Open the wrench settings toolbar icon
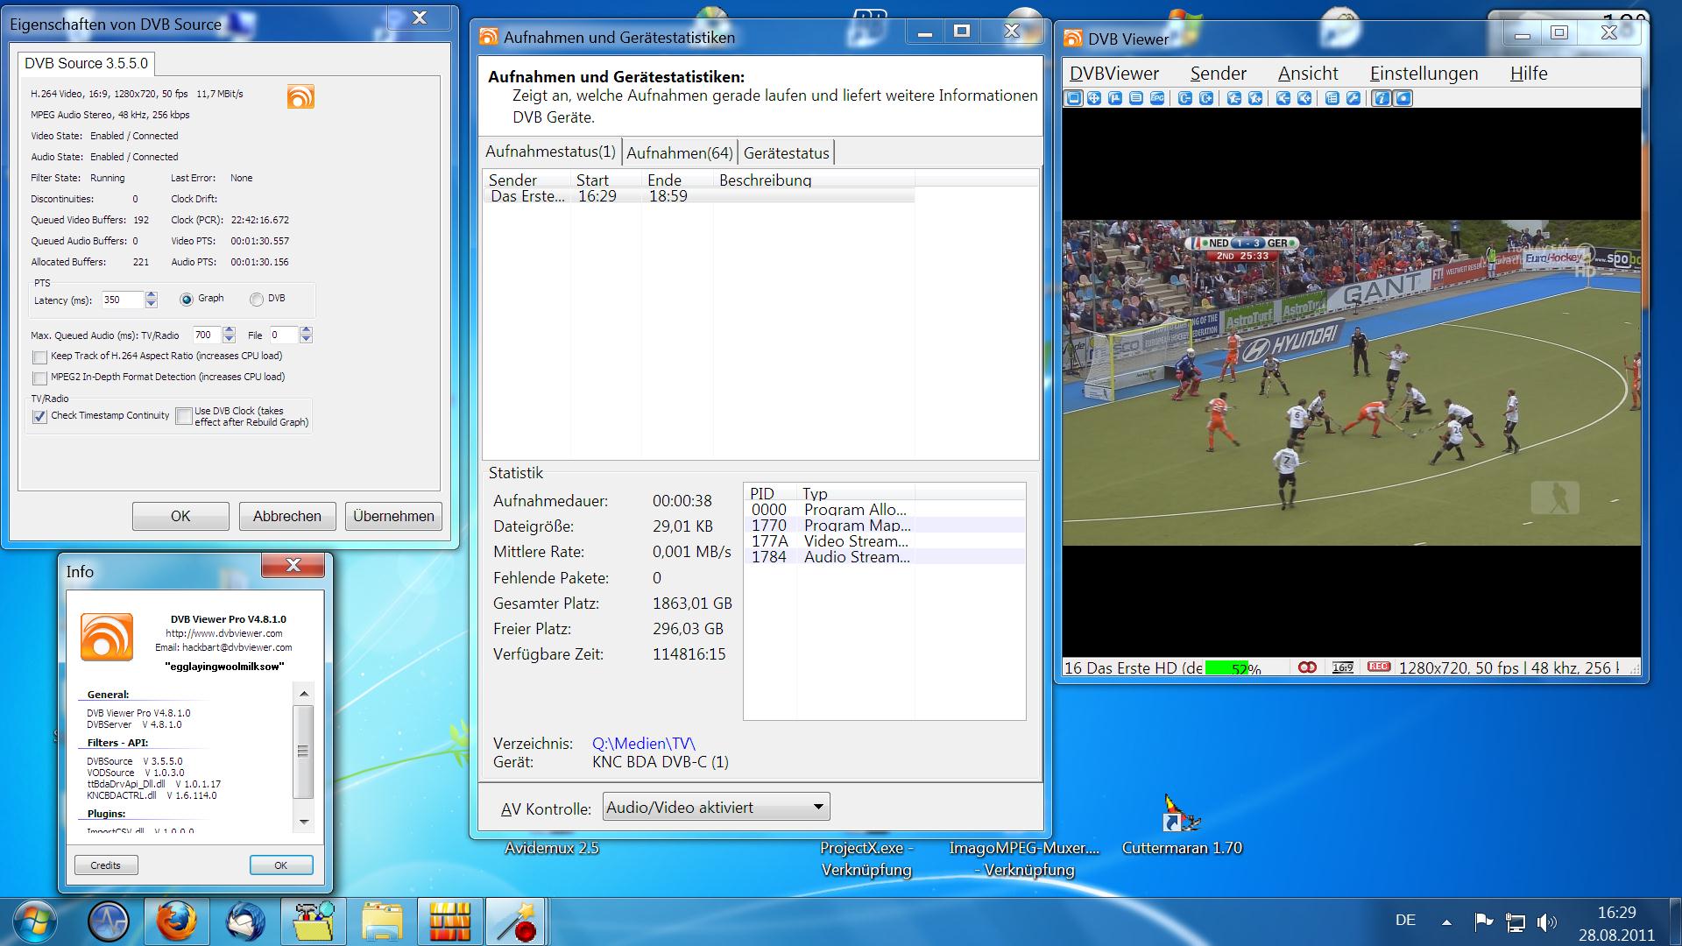The image size is (1682, 946). click(x=1353, y=98)
